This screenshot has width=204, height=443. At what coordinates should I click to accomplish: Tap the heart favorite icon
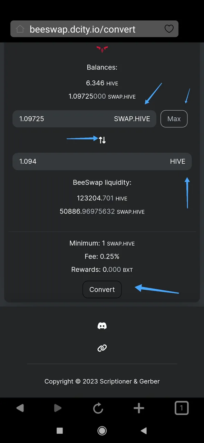pyautogui.click(x=169, y=29)
